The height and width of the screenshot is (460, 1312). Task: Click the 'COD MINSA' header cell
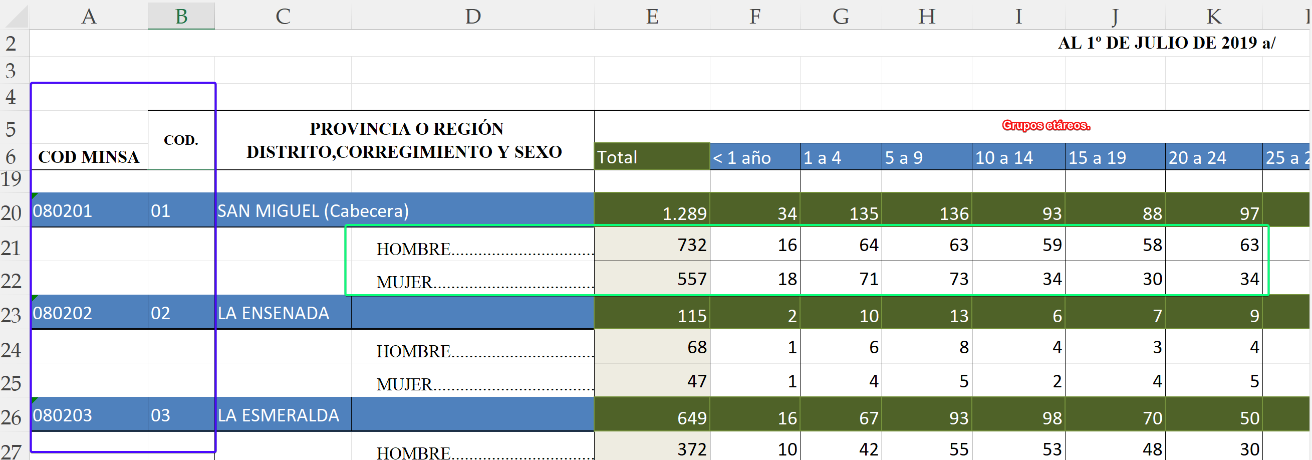(89, 156)
